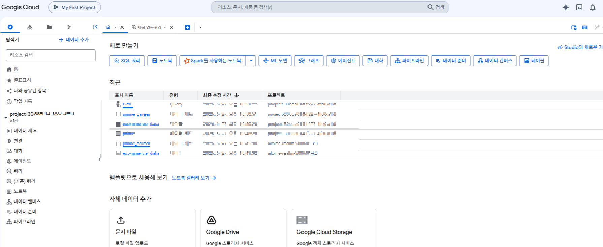Screen dimensions: 603x247
Task: Open 노트북 갤러리 보기 link
Action: 194,178
